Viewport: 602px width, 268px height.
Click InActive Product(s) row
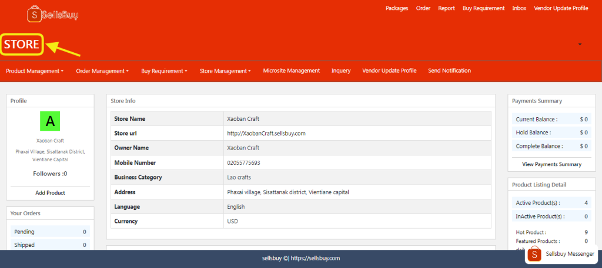click(551, 216)
